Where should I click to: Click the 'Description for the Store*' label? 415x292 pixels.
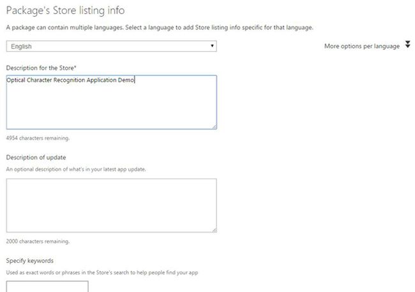(41, 68)
